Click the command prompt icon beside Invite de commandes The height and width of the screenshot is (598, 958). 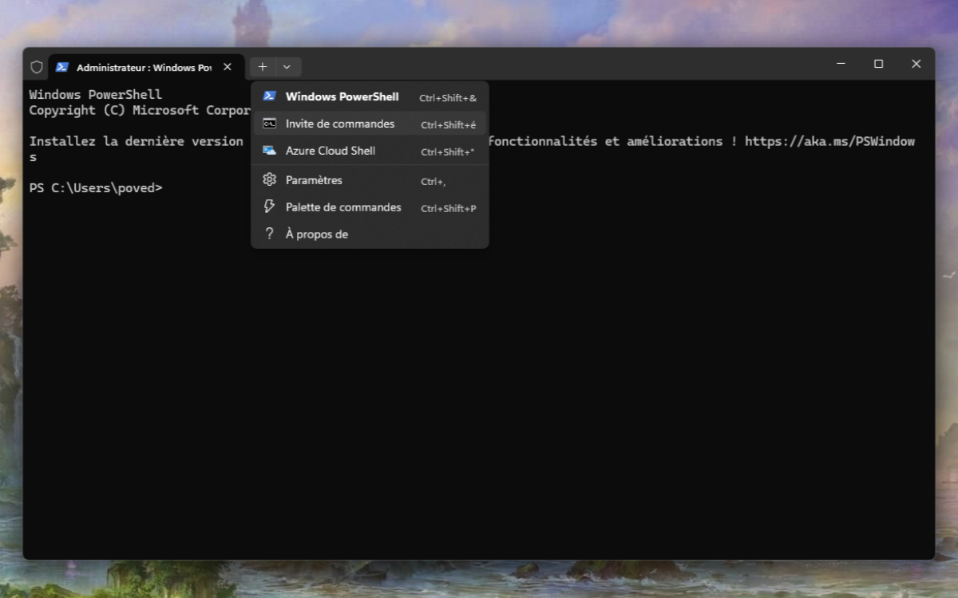[270, 124]
